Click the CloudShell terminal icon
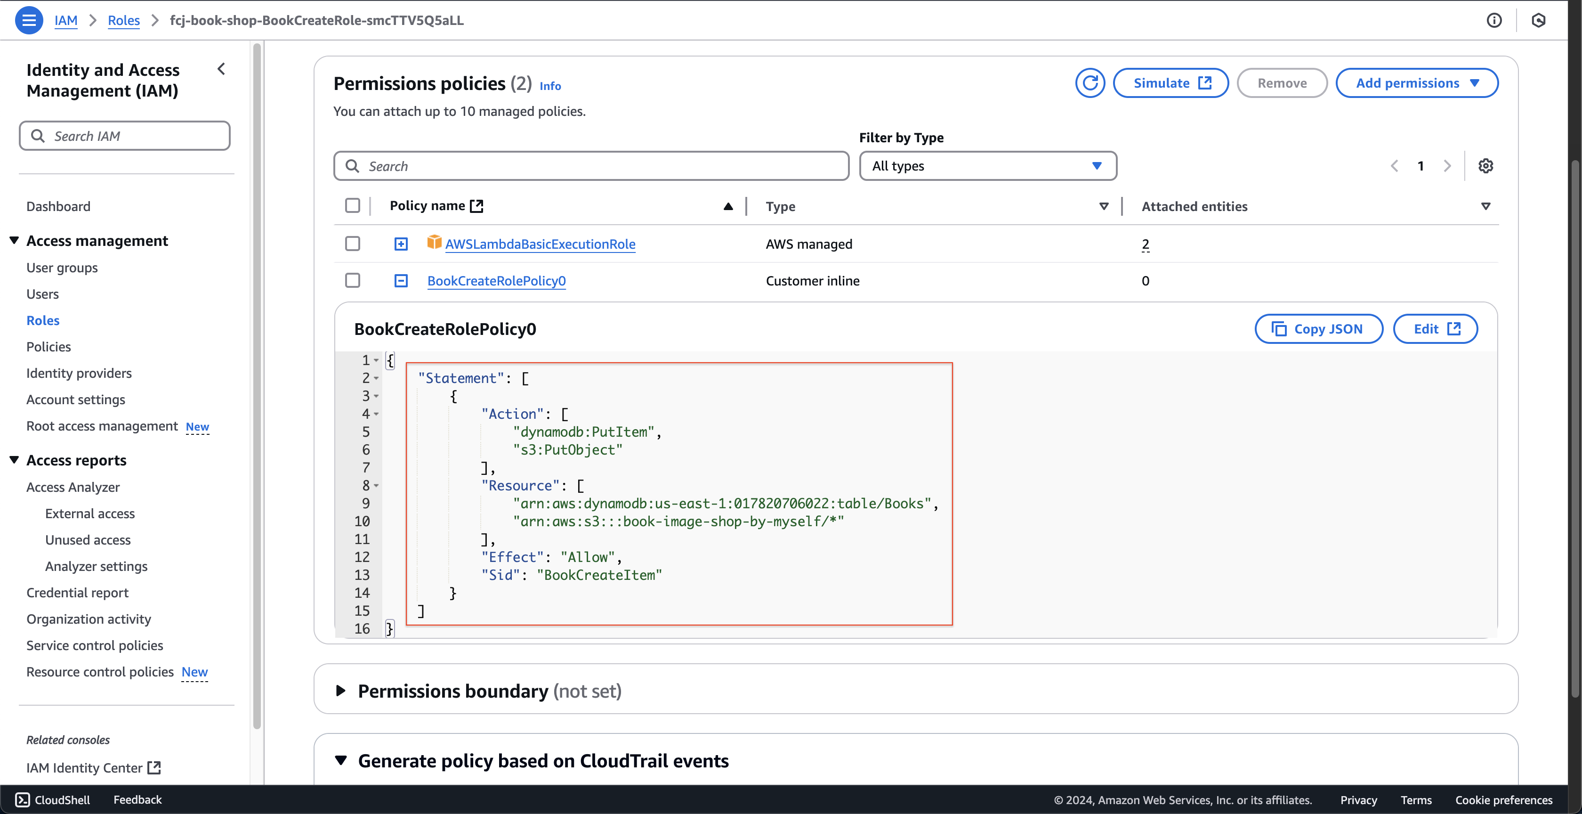1582x814 pixels. tap(22, 799)
